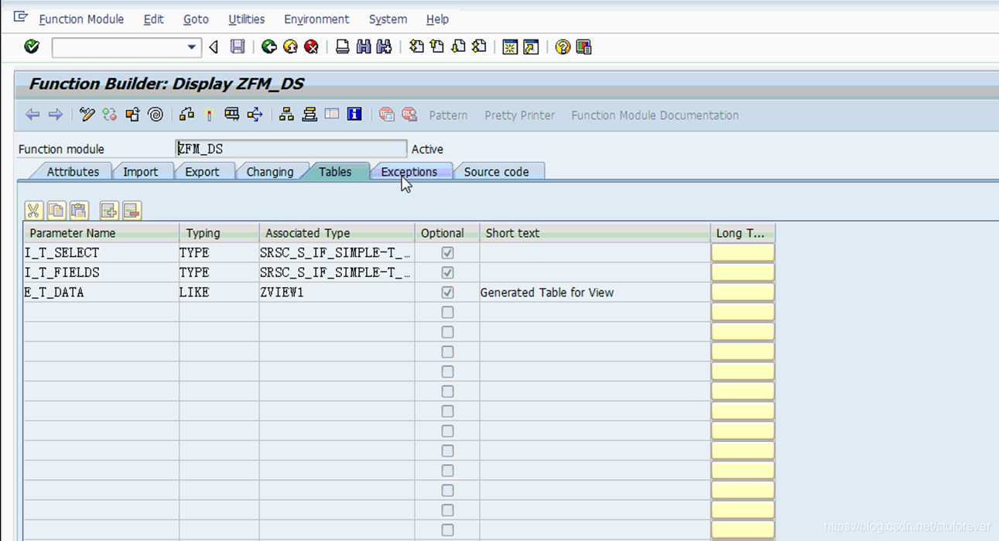Click the Pattern button

(x=448, y=115)
